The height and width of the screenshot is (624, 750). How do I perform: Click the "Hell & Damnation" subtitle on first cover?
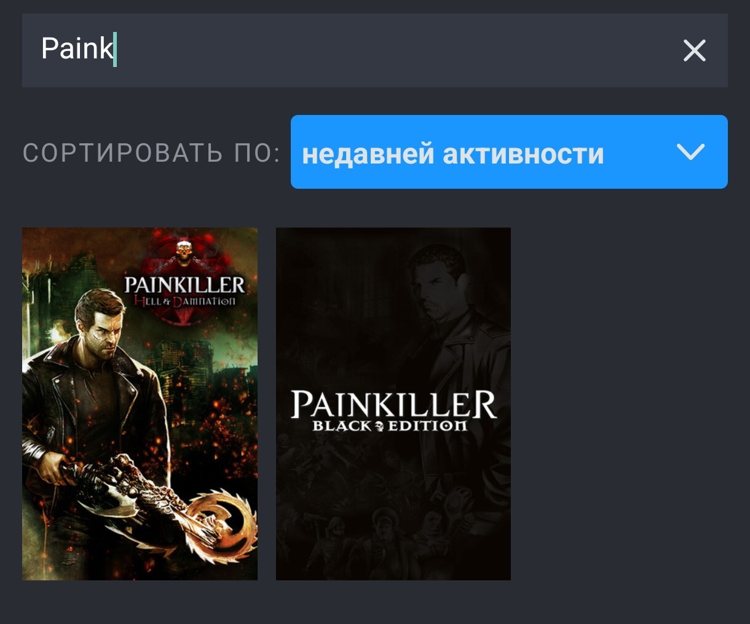click(184, 301)
